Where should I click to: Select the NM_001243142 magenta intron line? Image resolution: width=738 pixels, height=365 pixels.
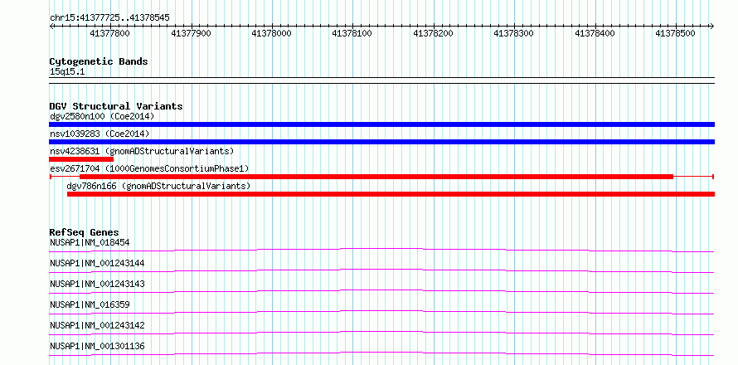point(381,332)
